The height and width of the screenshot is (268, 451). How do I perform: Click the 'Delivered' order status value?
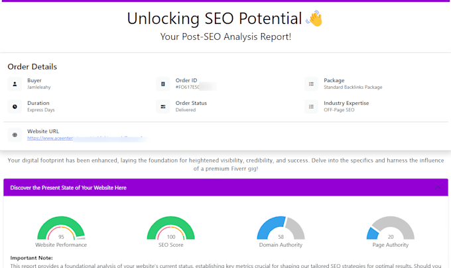click(x=186, y=110)
